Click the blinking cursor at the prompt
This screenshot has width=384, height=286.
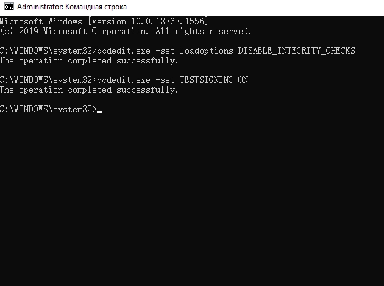99,112
